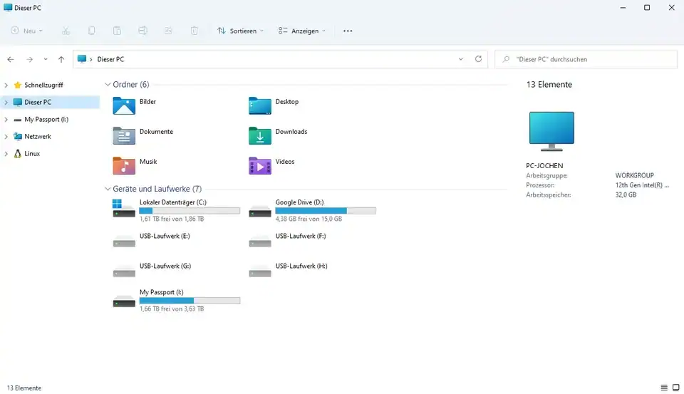The image size is (684, 394).
Task: Click the Neu button
Action: pos(27,31)
